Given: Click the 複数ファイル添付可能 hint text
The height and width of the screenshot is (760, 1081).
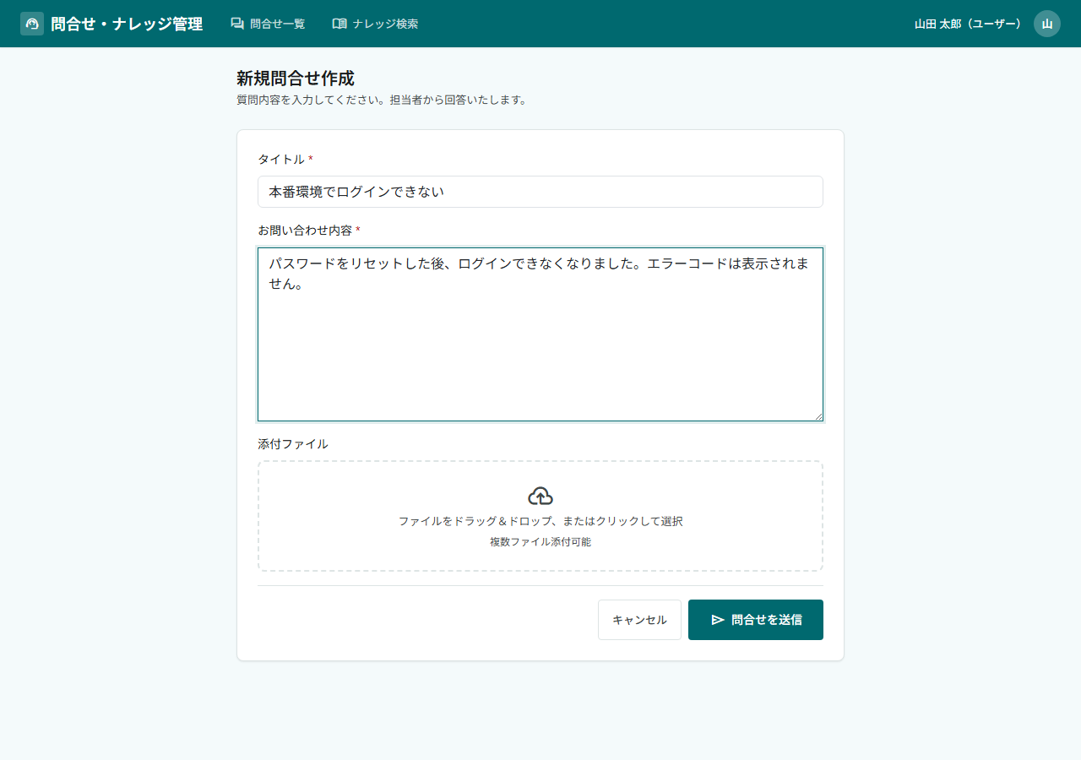Looking at the screenshot, I should [x=540, y=542].
